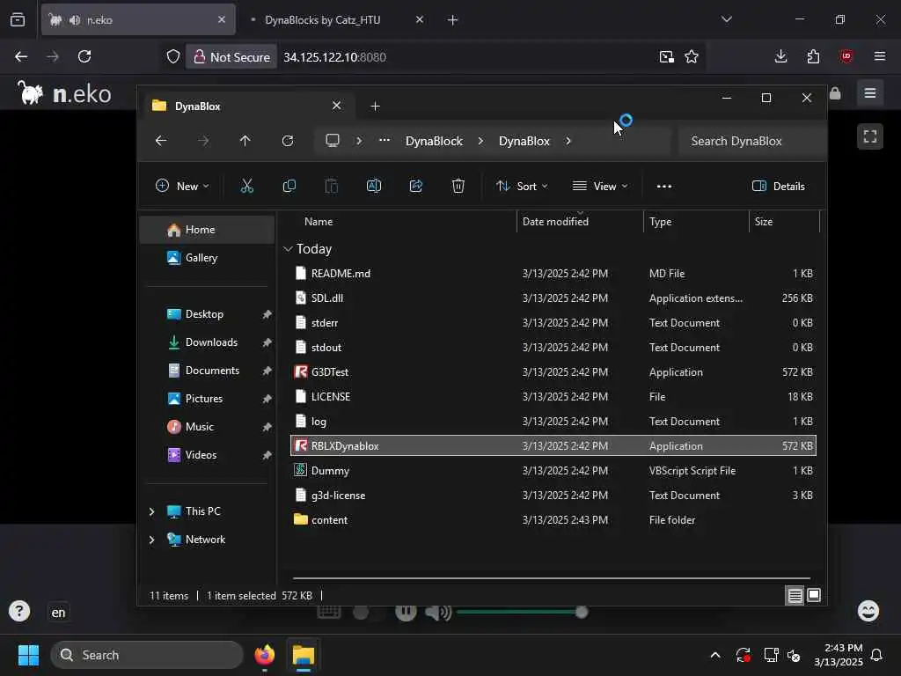Screen dimensions: 901x676
Task: Click the Share icon in Explorer toolbar
Action: pyautogui.click(x=416, y=186)
